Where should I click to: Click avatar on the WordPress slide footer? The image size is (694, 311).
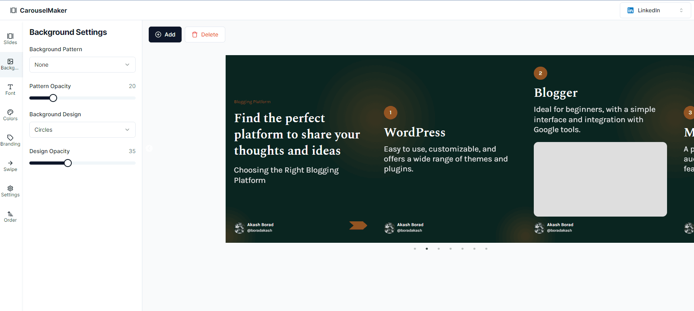tap(389, 228)
